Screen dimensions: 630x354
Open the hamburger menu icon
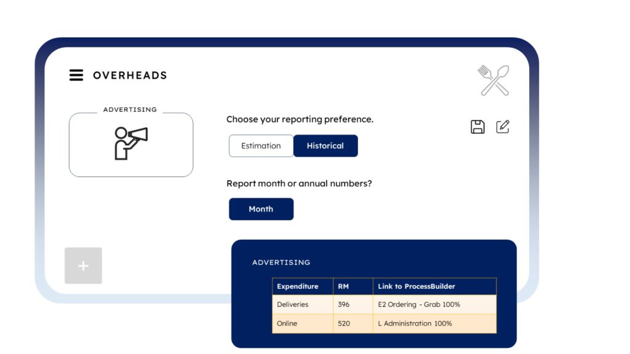[76, 75]
